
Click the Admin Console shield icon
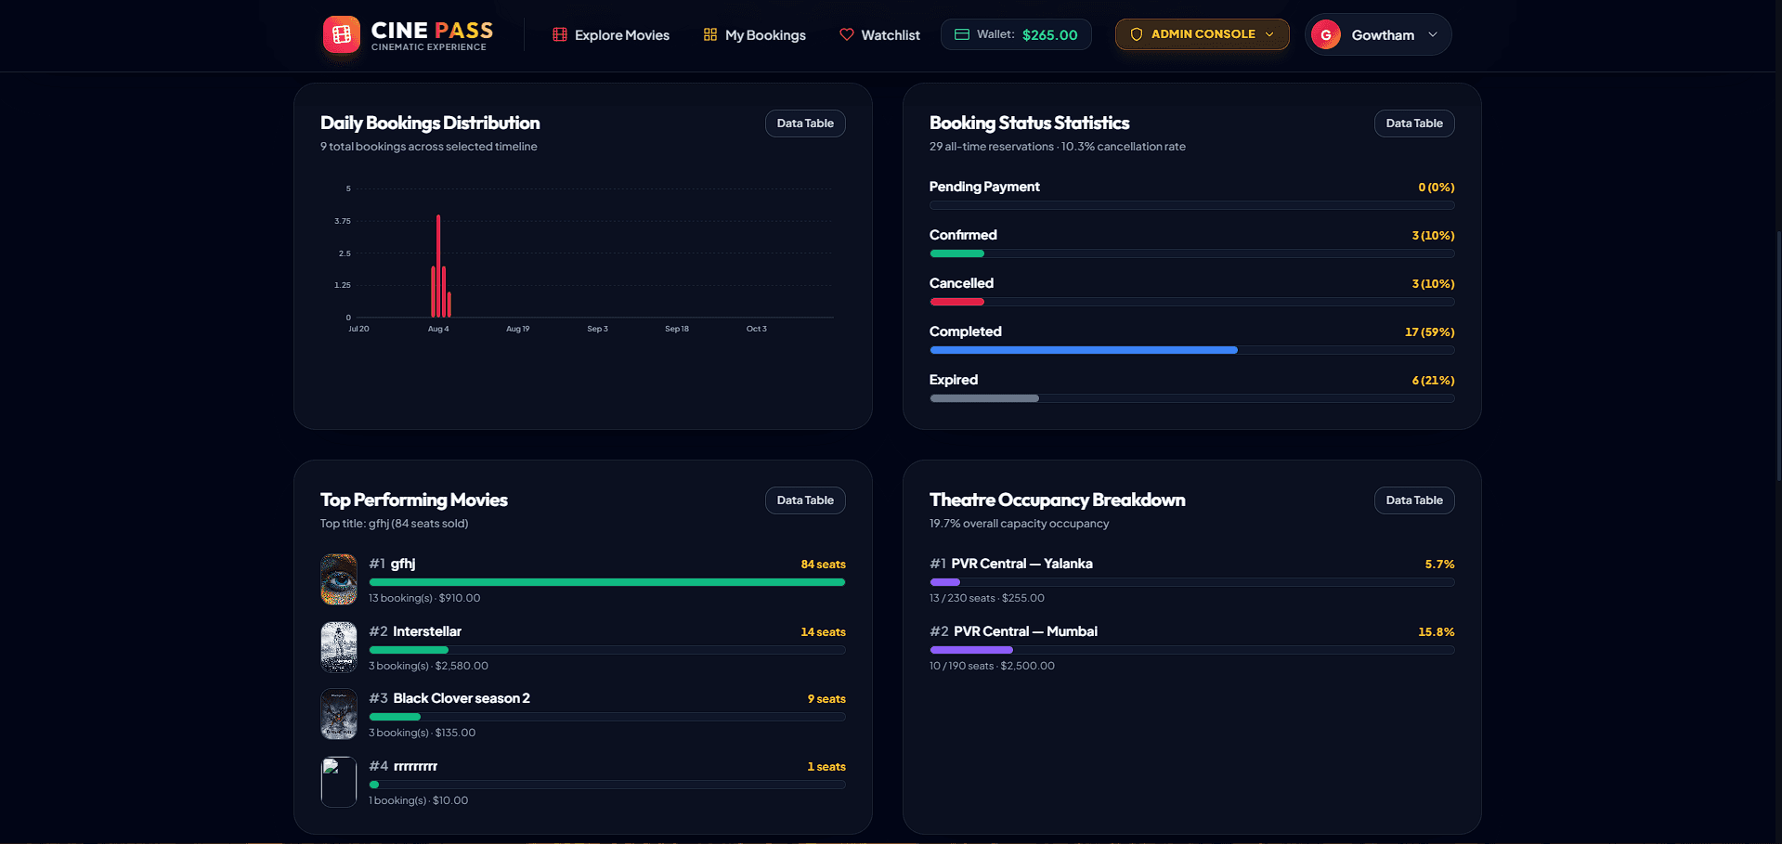pyautogui.click(x=1136, y=34)
